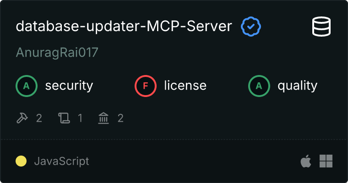Viewport: 348px width, 183px height.
Task: Click the quality label text
Action: pos(298,86)
